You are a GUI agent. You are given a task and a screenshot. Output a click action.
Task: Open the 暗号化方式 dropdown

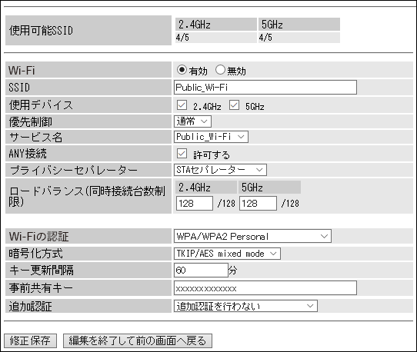click(x=227, y=254)
